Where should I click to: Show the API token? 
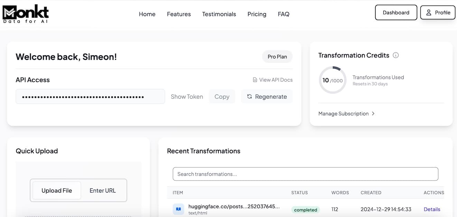click(187, 97)
